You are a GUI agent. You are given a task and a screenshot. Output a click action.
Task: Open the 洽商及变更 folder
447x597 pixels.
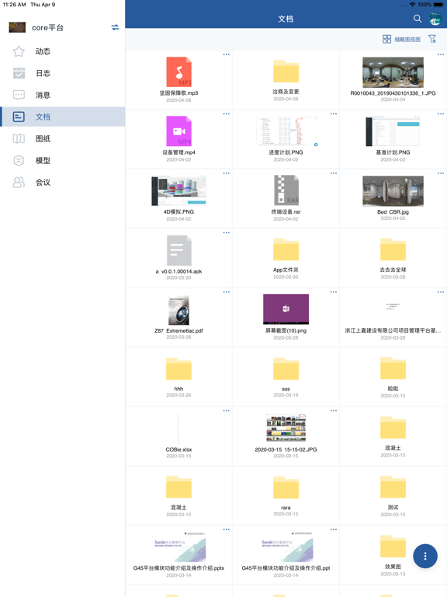pos(286,72)
